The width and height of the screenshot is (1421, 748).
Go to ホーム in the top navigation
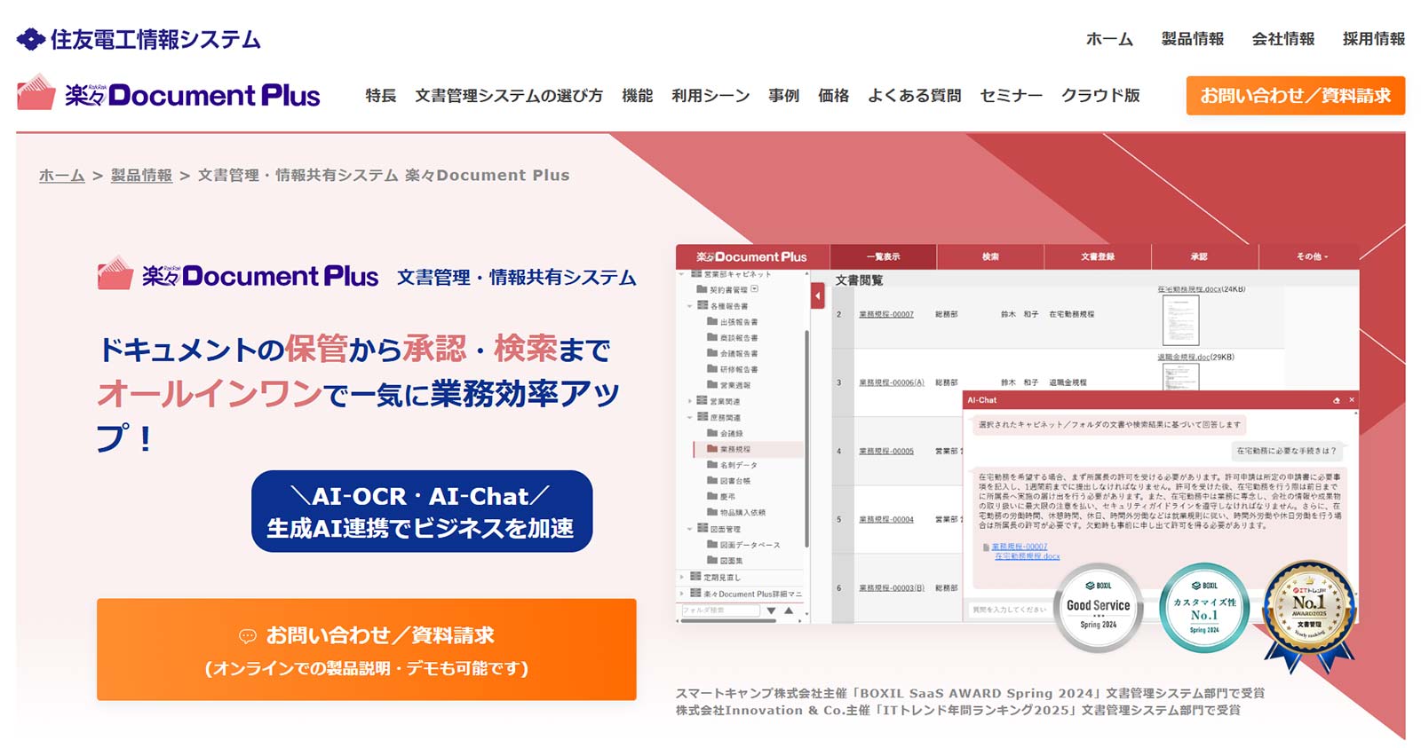click(1110, 39)
